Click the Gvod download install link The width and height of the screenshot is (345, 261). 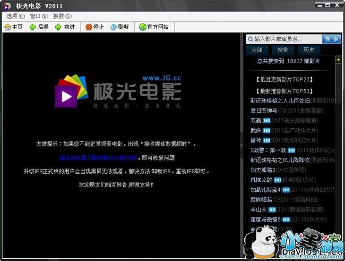[98, 158]
